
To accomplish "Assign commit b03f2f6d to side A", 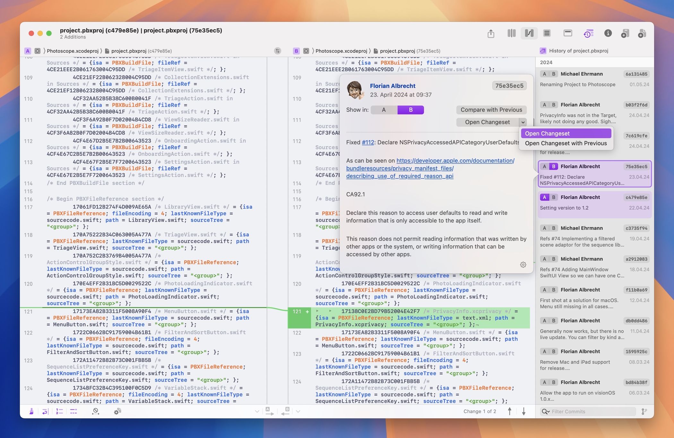I will (x=544, y=105).
